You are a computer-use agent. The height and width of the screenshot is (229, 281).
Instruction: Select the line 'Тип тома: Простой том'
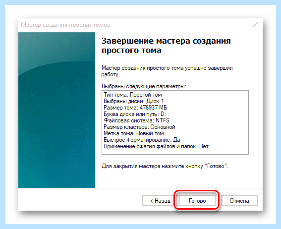[133, 95]
